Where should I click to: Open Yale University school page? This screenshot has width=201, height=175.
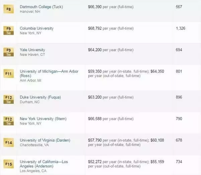click(x=32, y=50)
